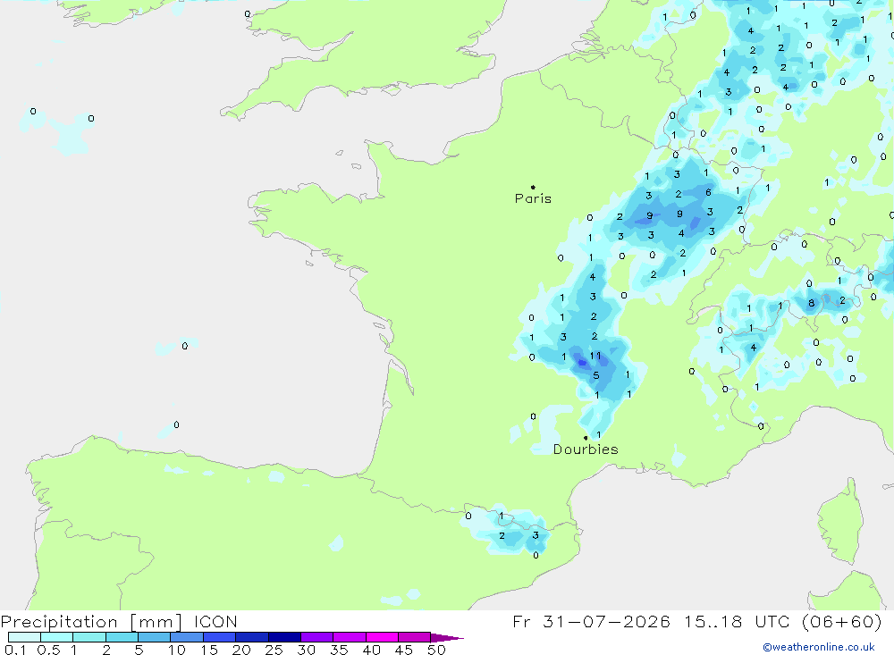Click the '11' precipitation value on the map
The image size is (894, 655).
[595, 356]
